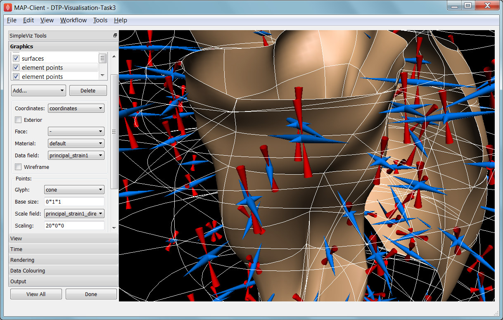Image resolution: width=503 pixels, height=320 pixels.
Task: Minimize the MAP-Client window
Action: pos(455,5)
